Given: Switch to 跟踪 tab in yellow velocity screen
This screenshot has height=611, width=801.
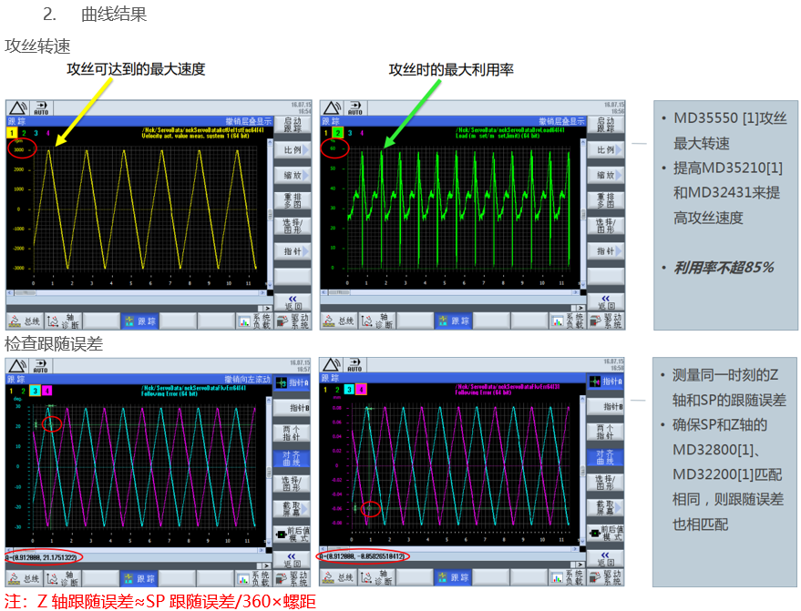Looking at the screenshot, I should pos(139,321).
